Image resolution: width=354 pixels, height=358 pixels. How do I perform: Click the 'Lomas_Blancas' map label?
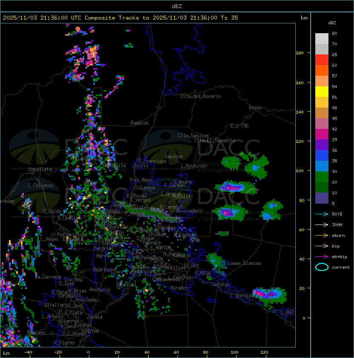click(244, 263)
